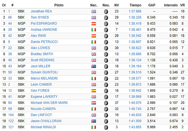Click the tyre icon in Jonathan REA's row

106,12
